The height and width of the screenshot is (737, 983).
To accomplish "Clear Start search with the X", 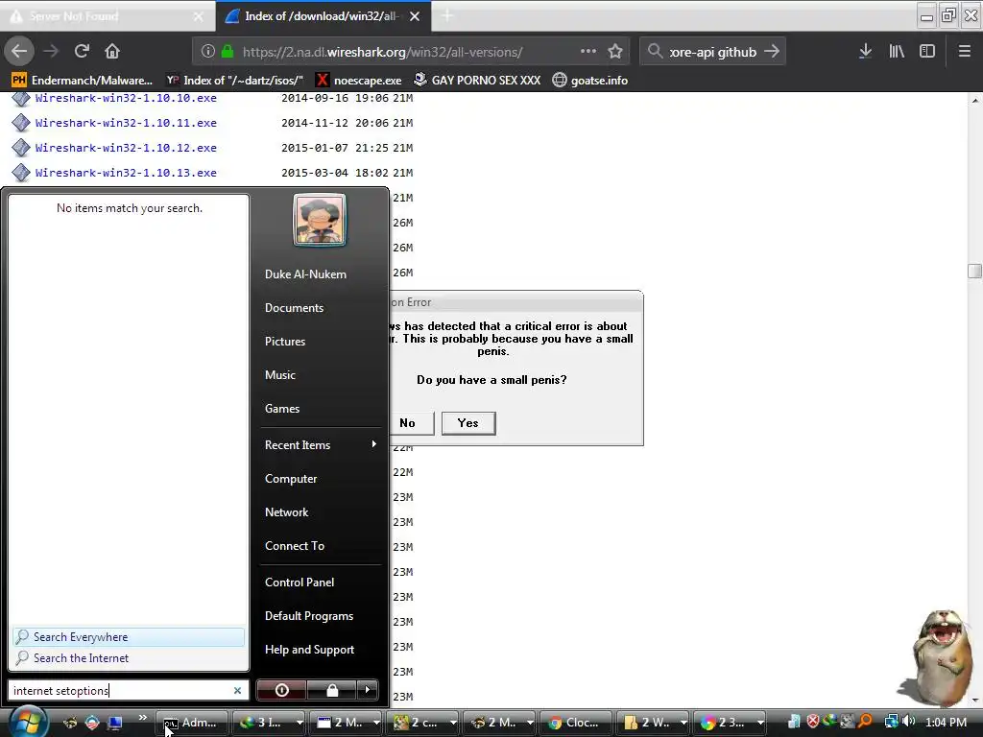I will [238, 691].
